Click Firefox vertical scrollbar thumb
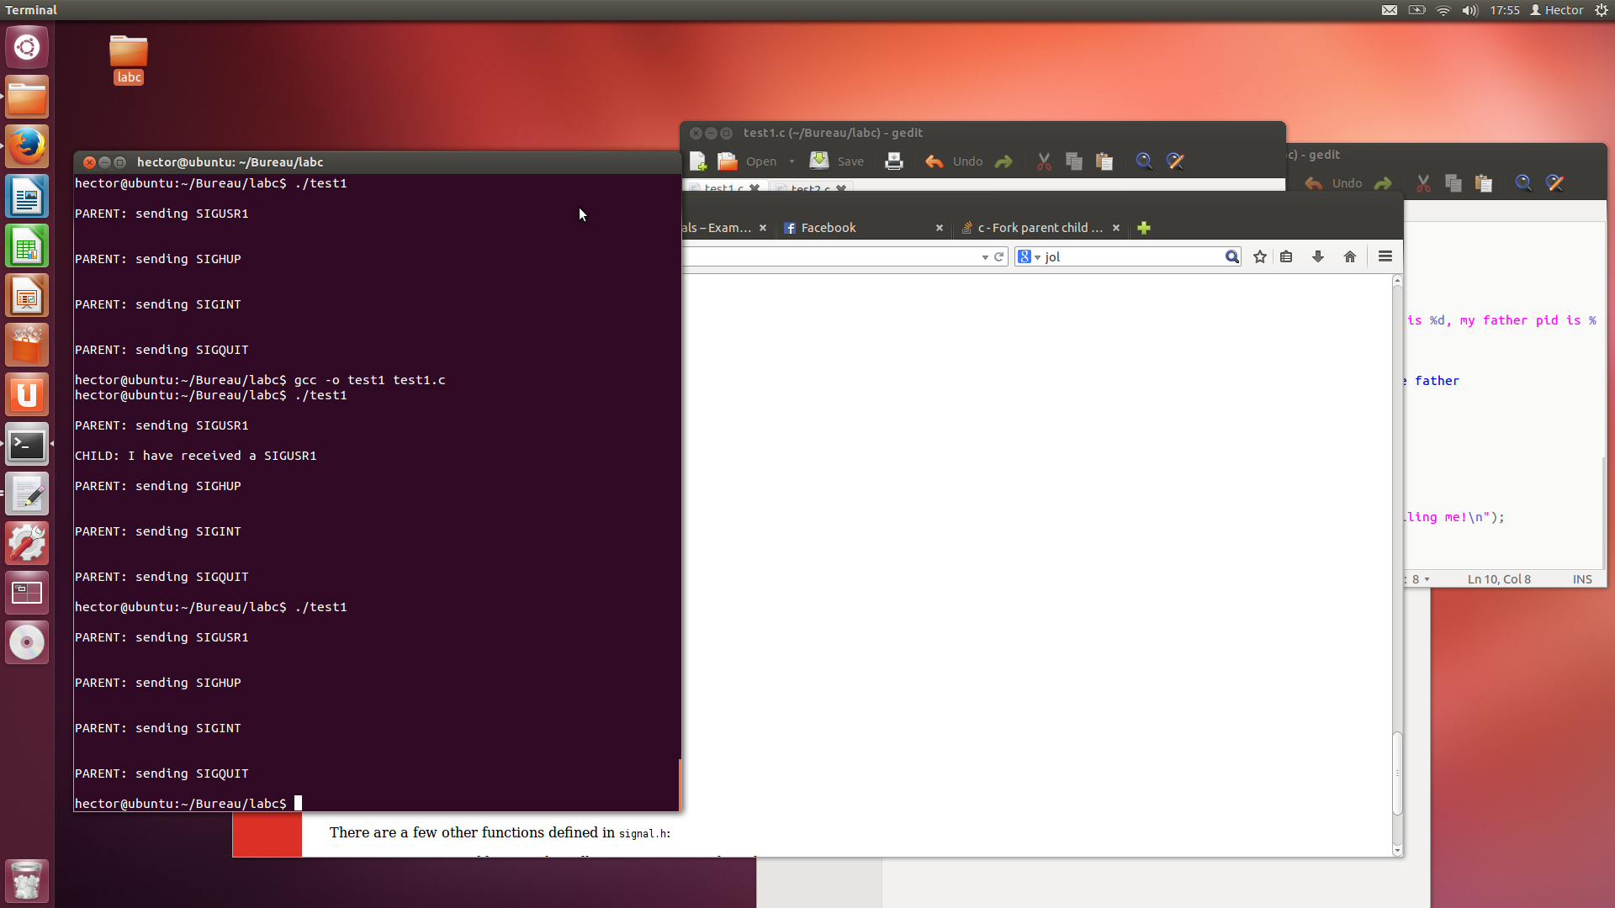Screen dimensions: 1615x908 pos(1397,773)
